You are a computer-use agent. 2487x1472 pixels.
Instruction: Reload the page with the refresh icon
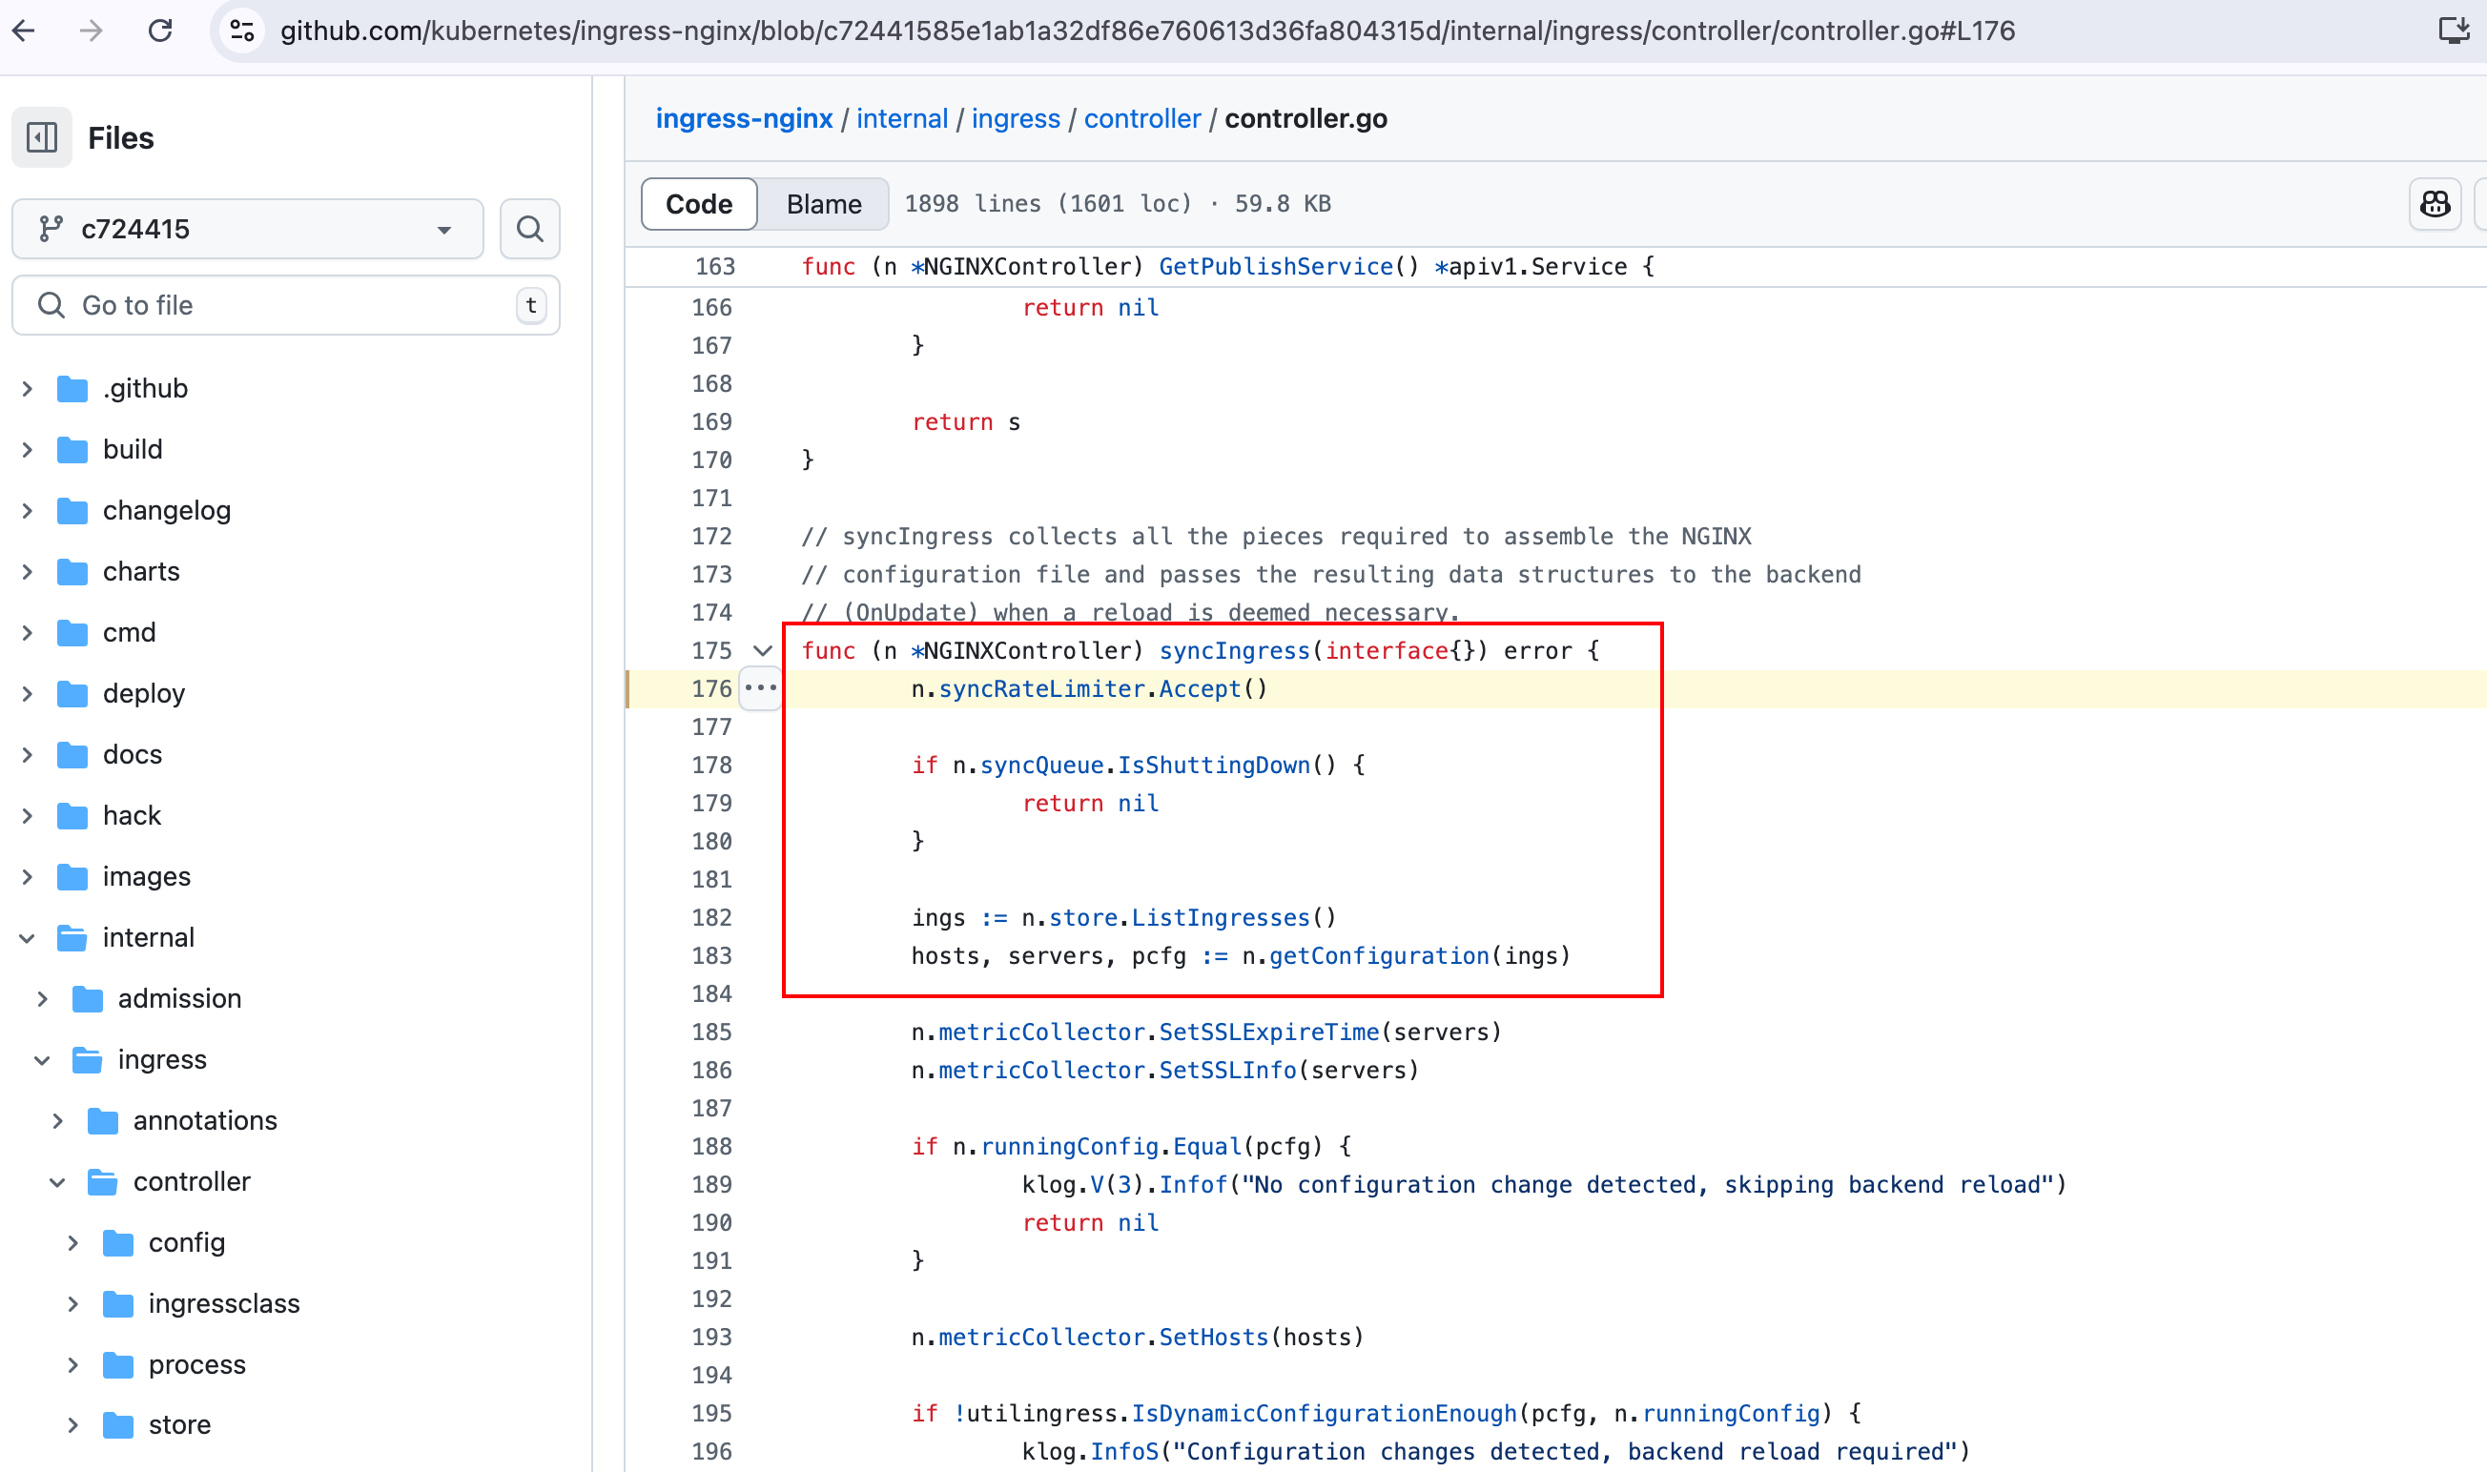pyautogui.click(x=161, y=31)
